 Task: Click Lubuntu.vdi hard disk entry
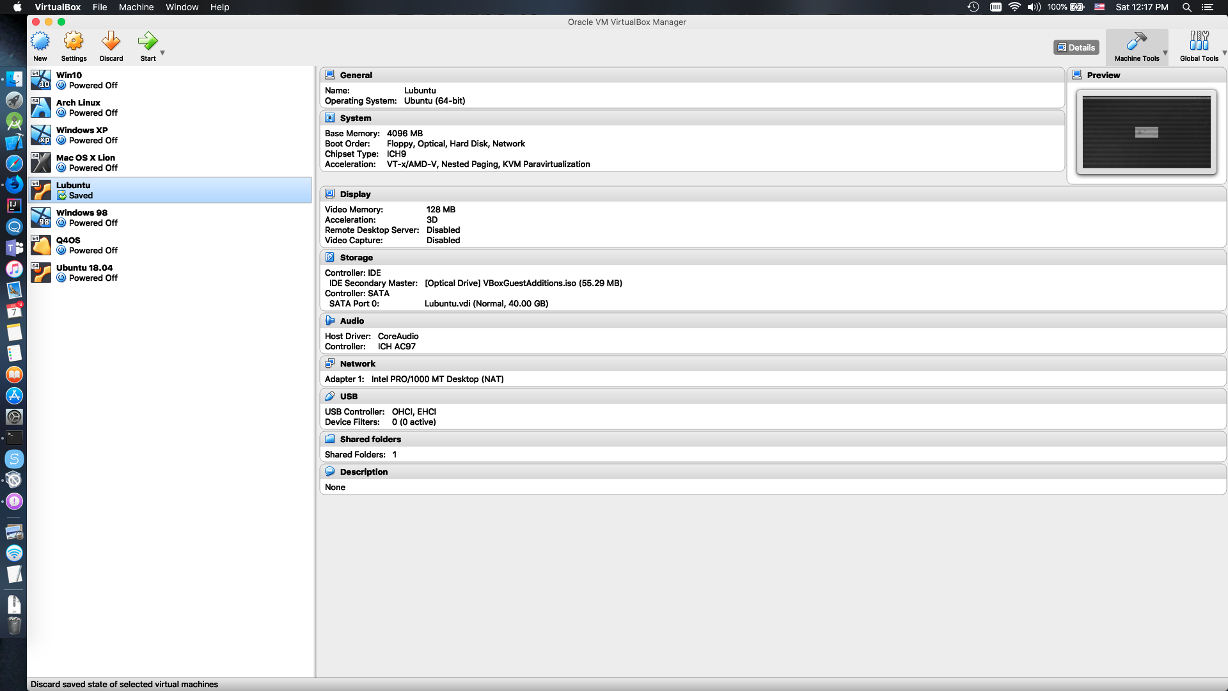pos(486,303)
